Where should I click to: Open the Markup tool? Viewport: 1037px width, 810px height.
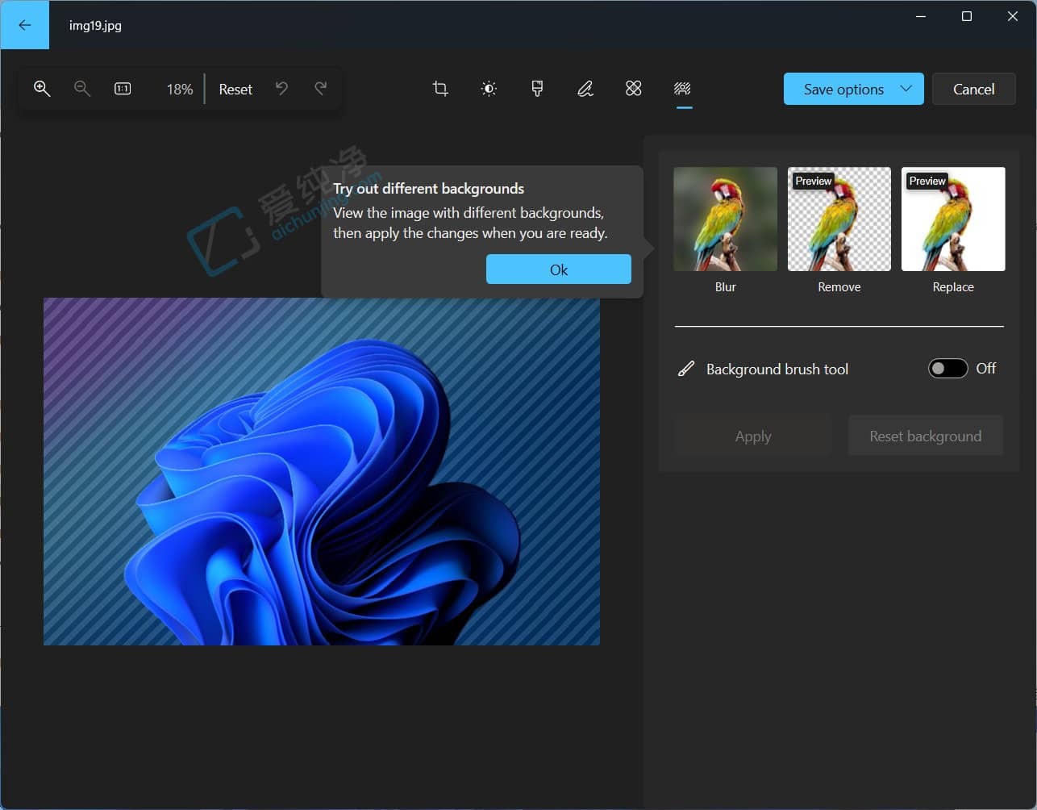click(585, 89)
